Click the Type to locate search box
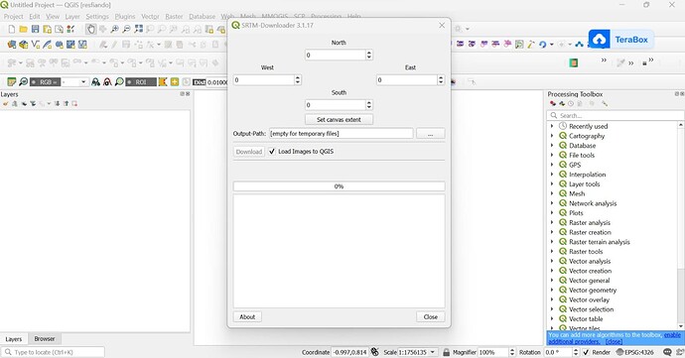Viewport: 685px width, 358px height. (x=53, y=352)
